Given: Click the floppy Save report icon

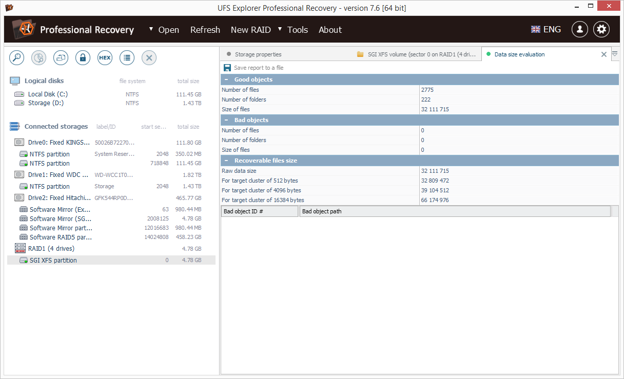Looking at the screenshot, I should pyautogui.click(x=227, y=68).
